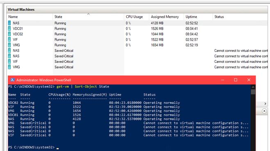Select the VDC01 virtual machine name
270x151 pixels.
(18, 29)
